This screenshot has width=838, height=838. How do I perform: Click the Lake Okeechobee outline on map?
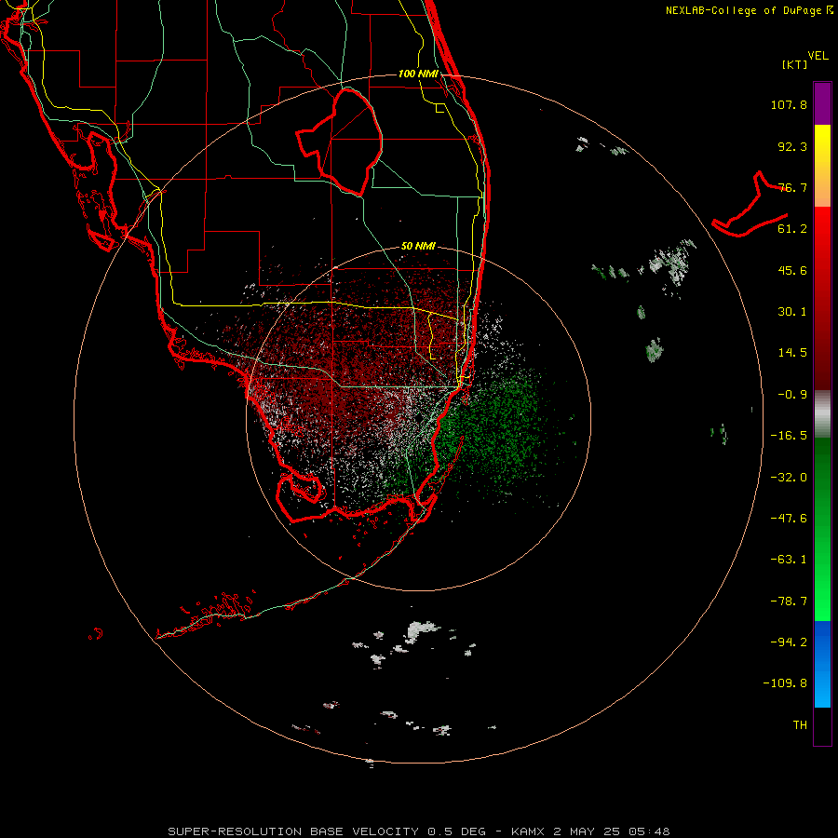(340, 142)
